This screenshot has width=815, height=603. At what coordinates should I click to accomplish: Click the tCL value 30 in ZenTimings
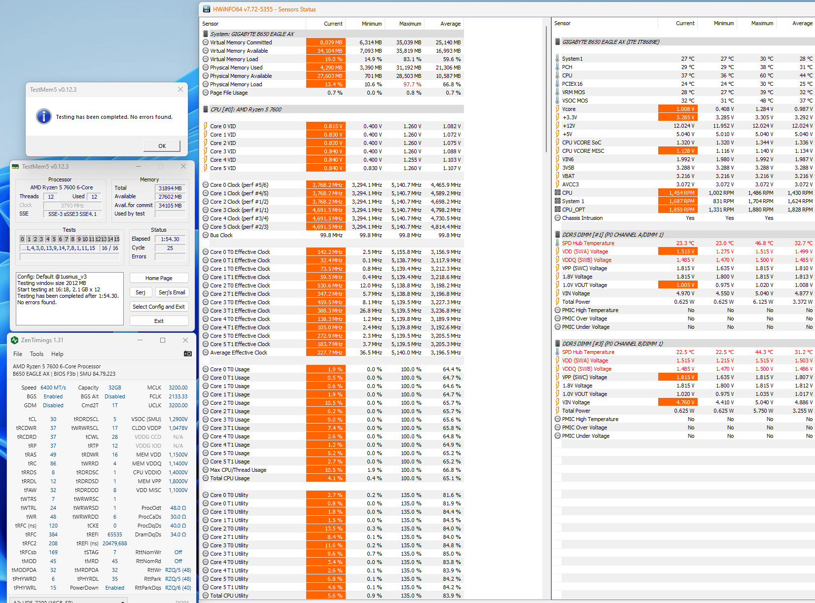53,419
